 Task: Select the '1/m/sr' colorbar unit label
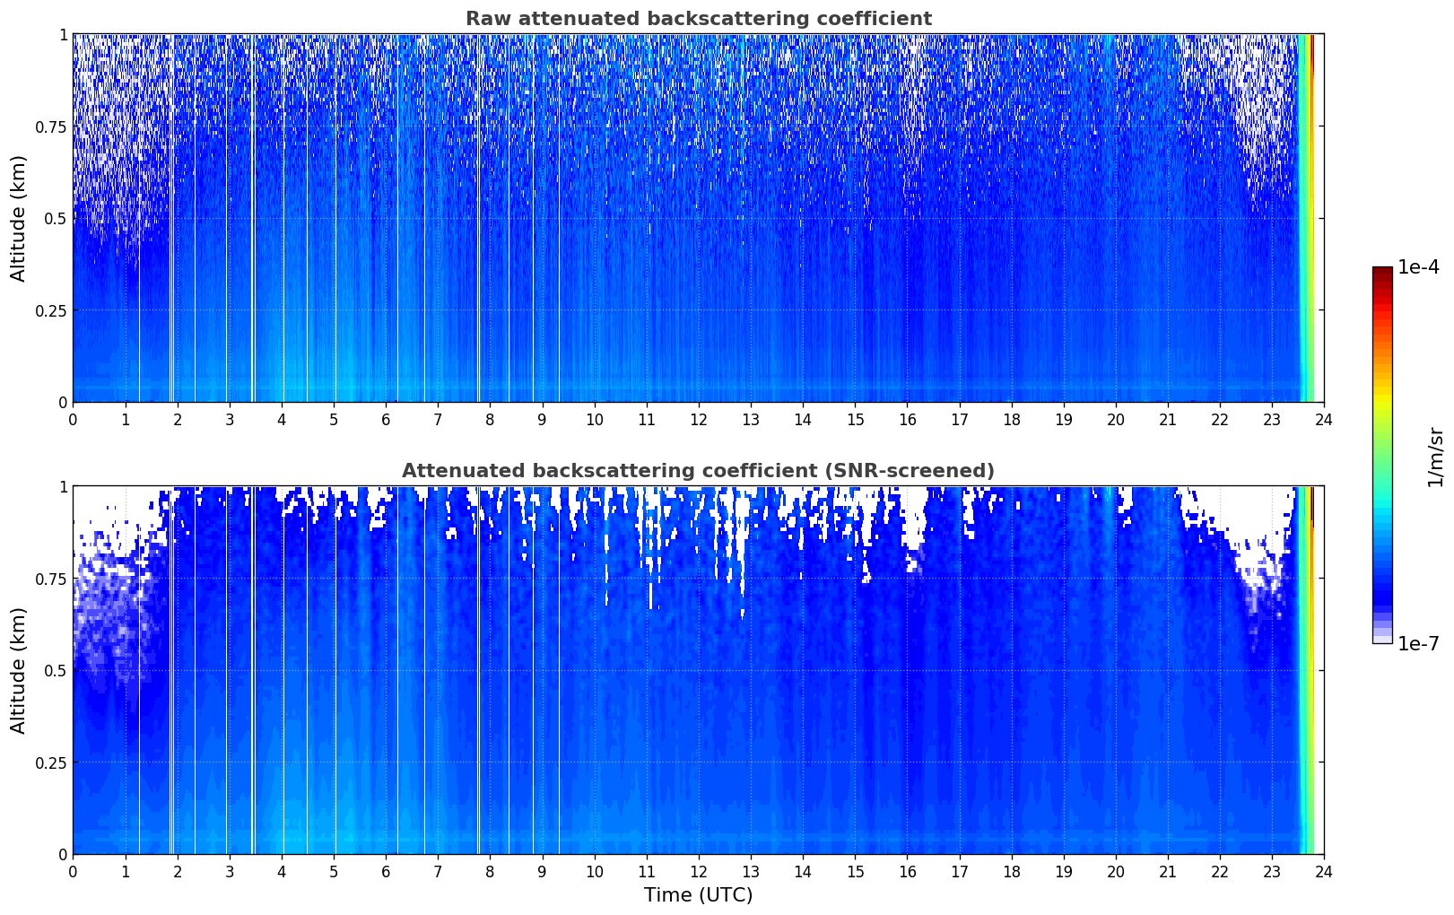(x=1435, y=456)
